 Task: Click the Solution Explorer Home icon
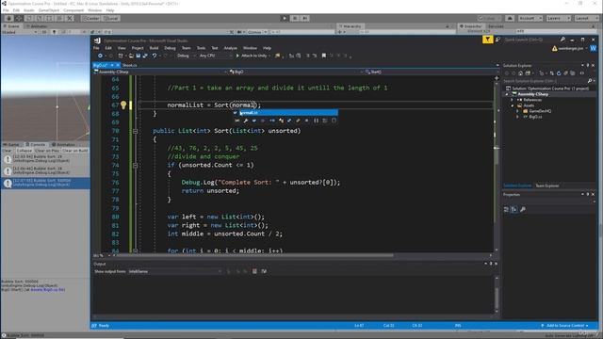(x=520, y=73)
